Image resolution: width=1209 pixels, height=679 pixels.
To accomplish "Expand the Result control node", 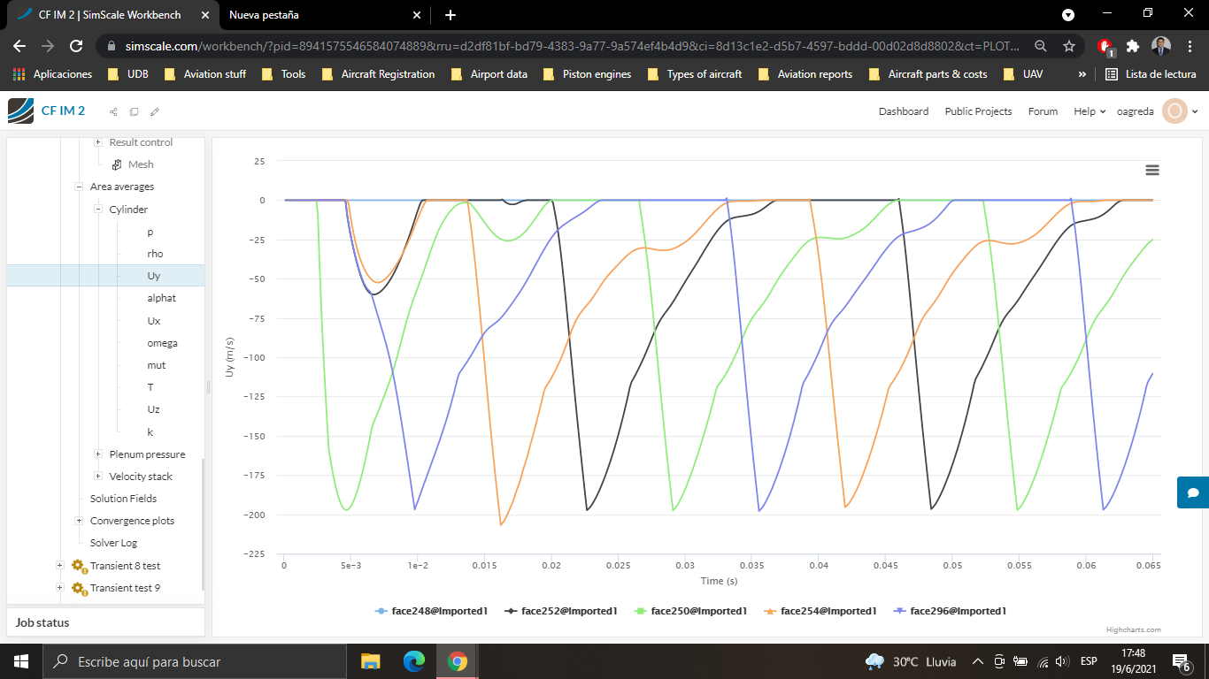I will tap(98, 142).
